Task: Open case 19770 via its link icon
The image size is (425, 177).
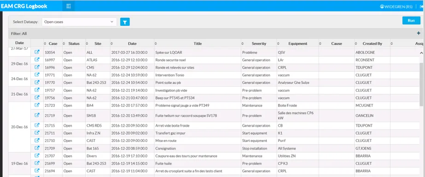Action: (37, 82)
